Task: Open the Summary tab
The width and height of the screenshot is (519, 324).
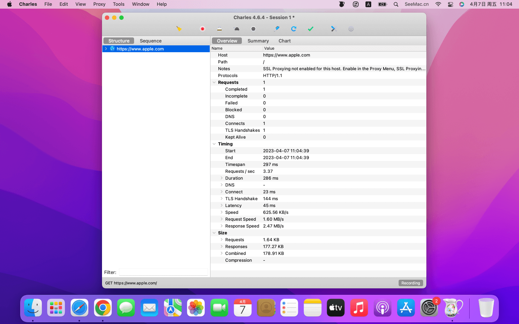Action: pyautogui.click(x=258, y=41)
